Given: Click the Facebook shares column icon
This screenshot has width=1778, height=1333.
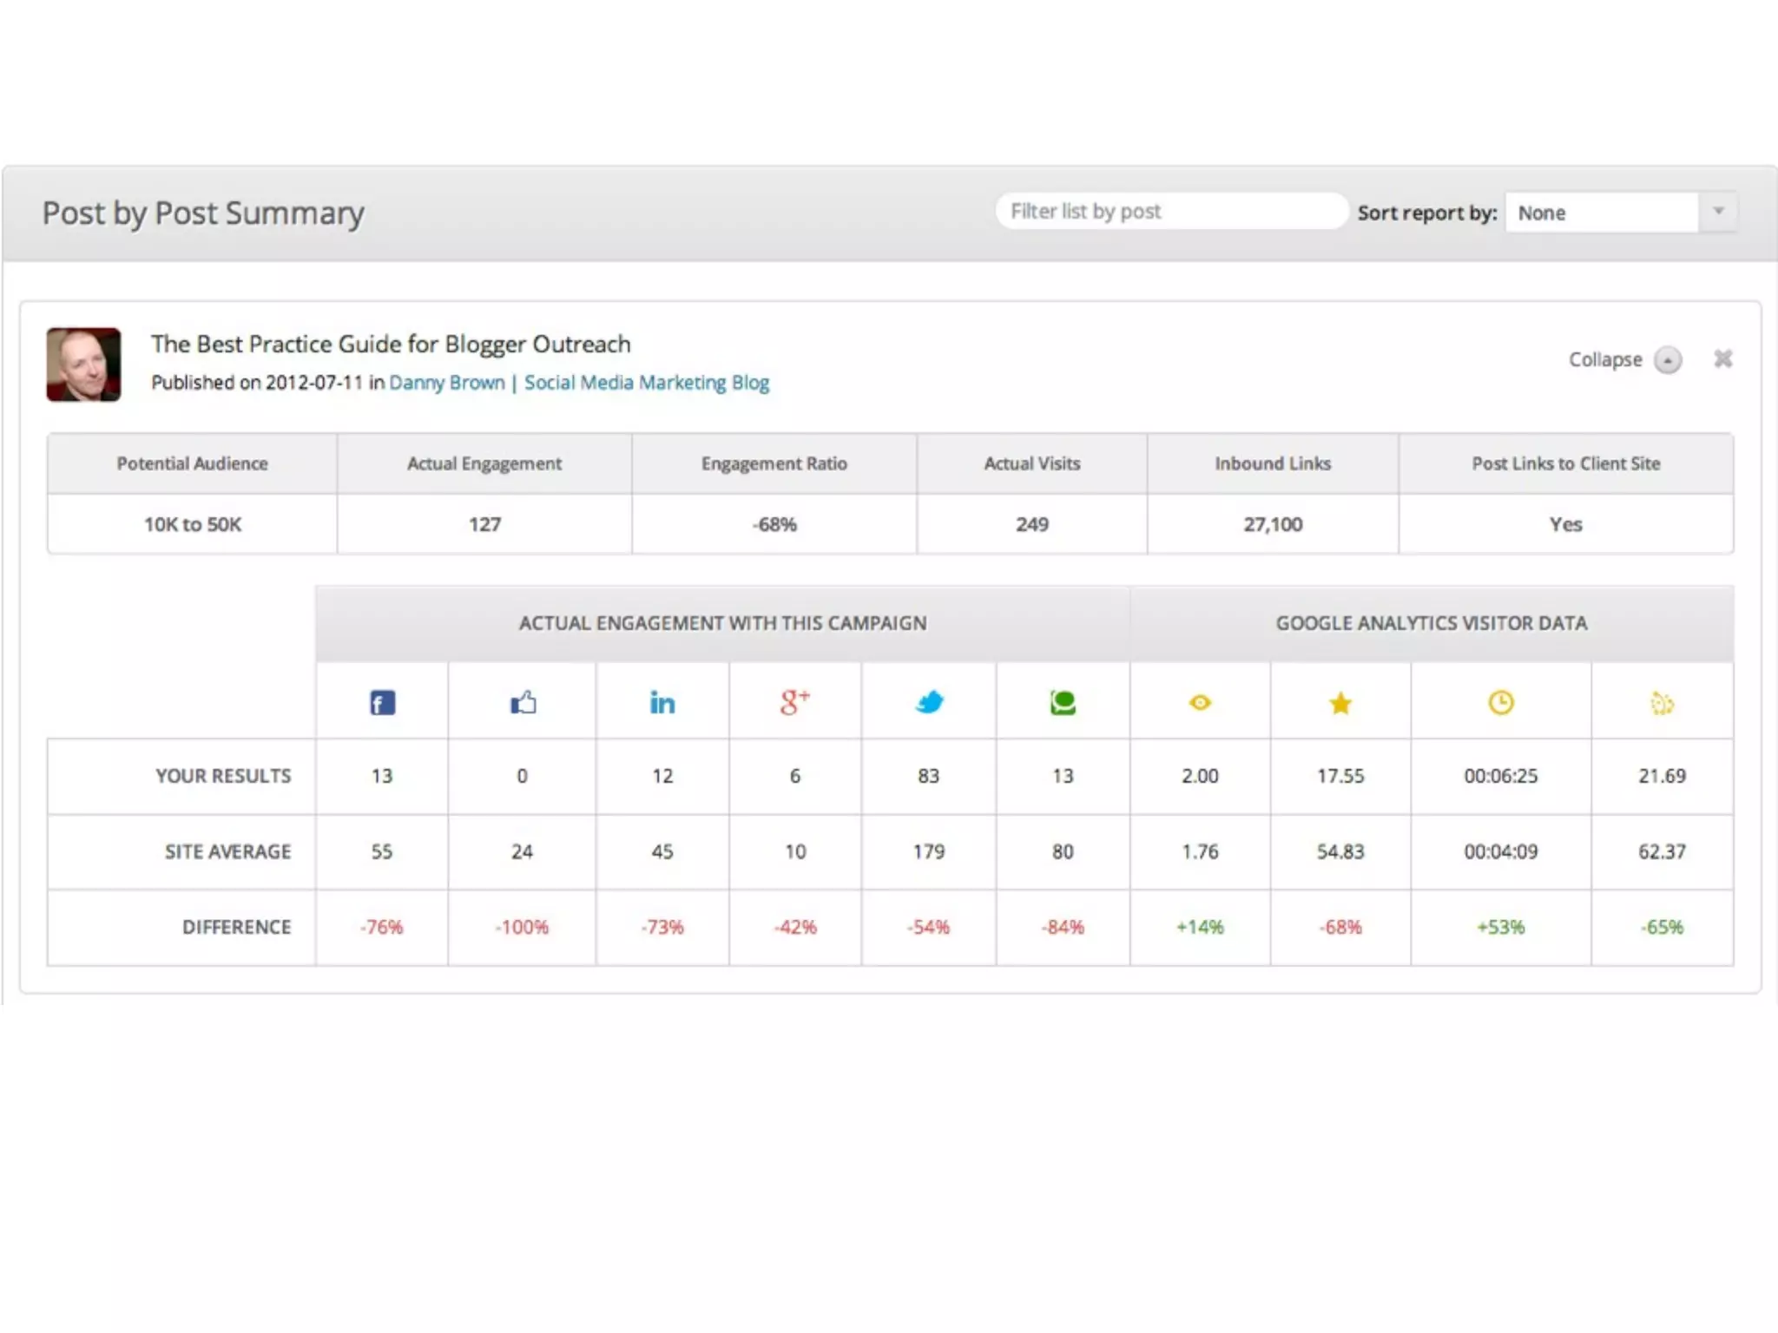Looking at the screenshot, I should pos(382,702).
